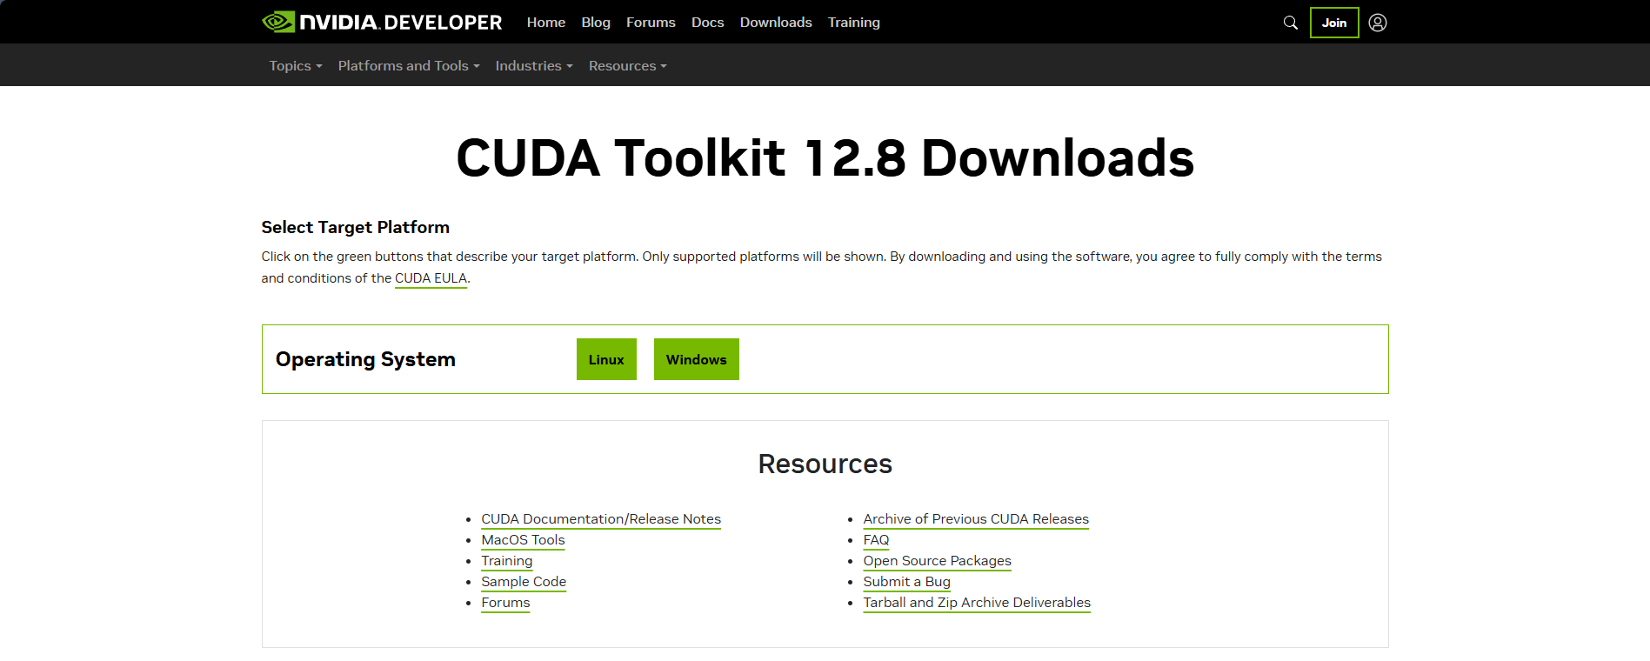
Task: Open Downloads in the top navigation
Action: (776, 23)
